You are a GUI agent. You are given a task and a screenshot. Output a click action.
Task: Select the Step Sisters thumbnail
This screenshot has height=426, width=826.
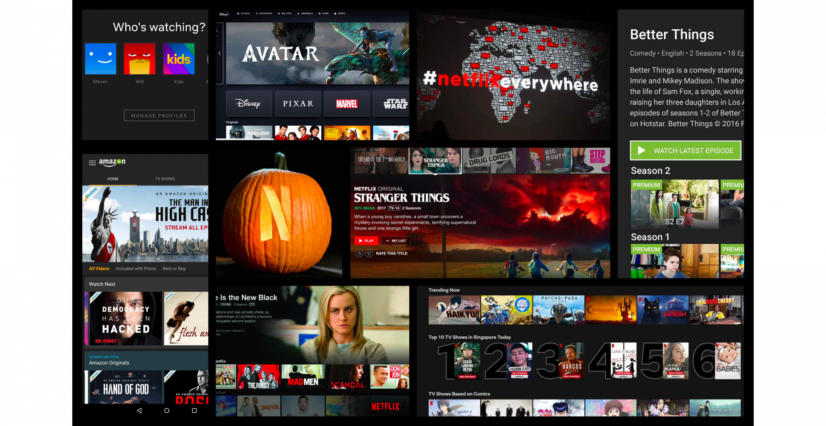(590, 160)
